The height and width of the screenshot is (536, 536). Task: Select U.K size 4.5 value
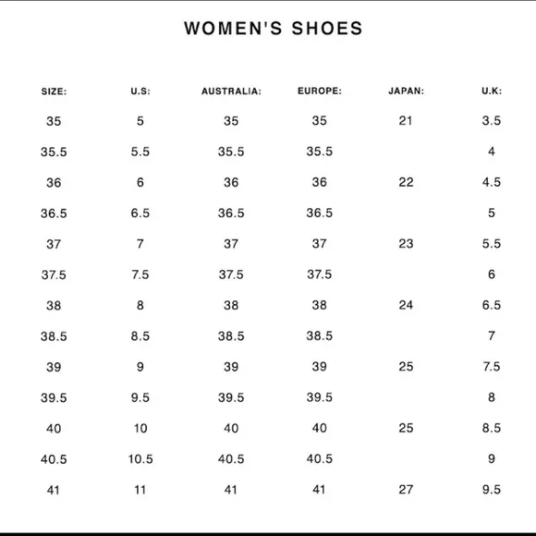tap(492, 182)
